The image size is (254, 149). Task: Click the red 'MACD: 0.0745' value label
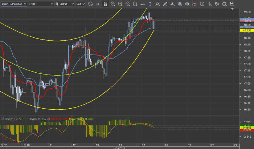tap(59, 119)
